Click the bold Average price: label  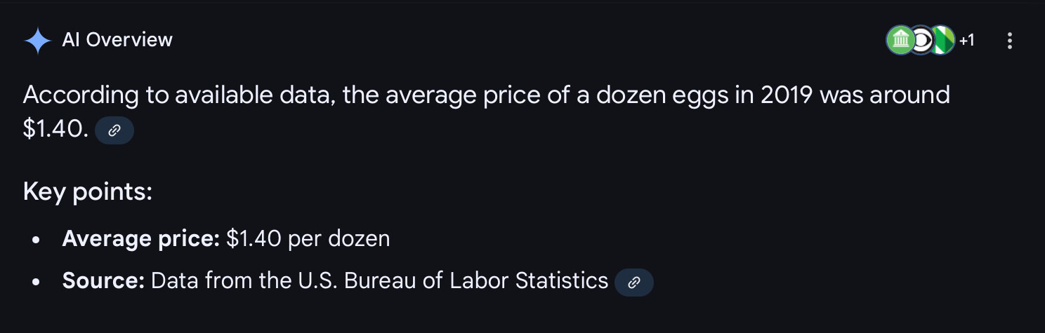coord(141,239)
